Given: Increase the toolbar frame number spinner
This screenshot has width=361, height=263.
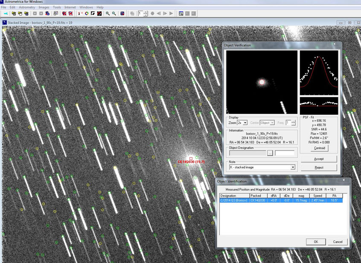Looking at the screenshot, I should (x=146, y=12).
